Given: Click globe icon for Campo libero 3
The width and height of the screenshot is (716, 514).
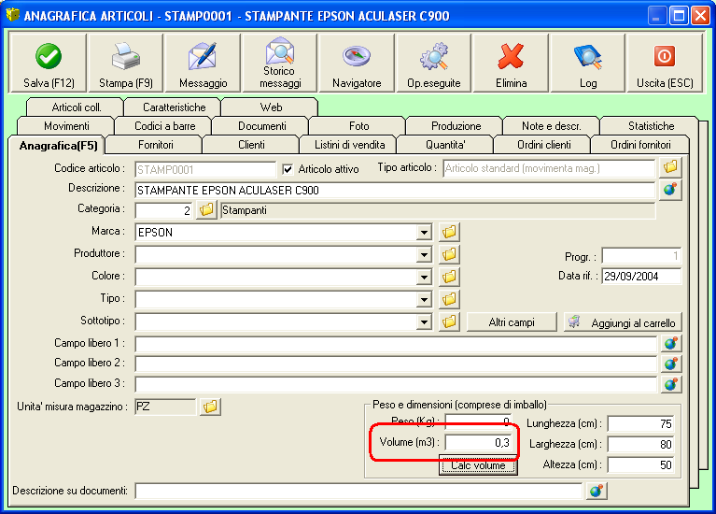Looking at the screenshot, I should 671,384.
